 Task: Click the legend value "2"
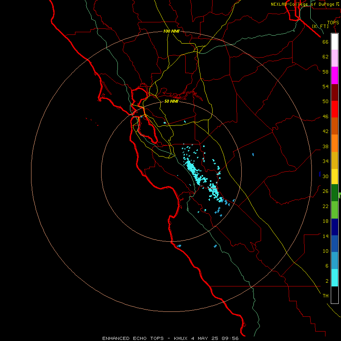(x=327, y=281)
